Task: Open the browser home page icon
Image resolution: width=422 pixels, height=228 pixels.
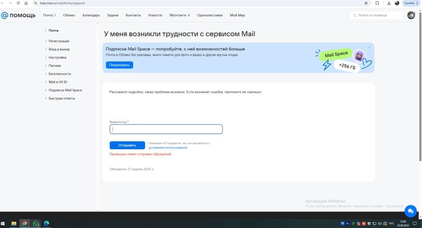Action: tap(26, 3)
